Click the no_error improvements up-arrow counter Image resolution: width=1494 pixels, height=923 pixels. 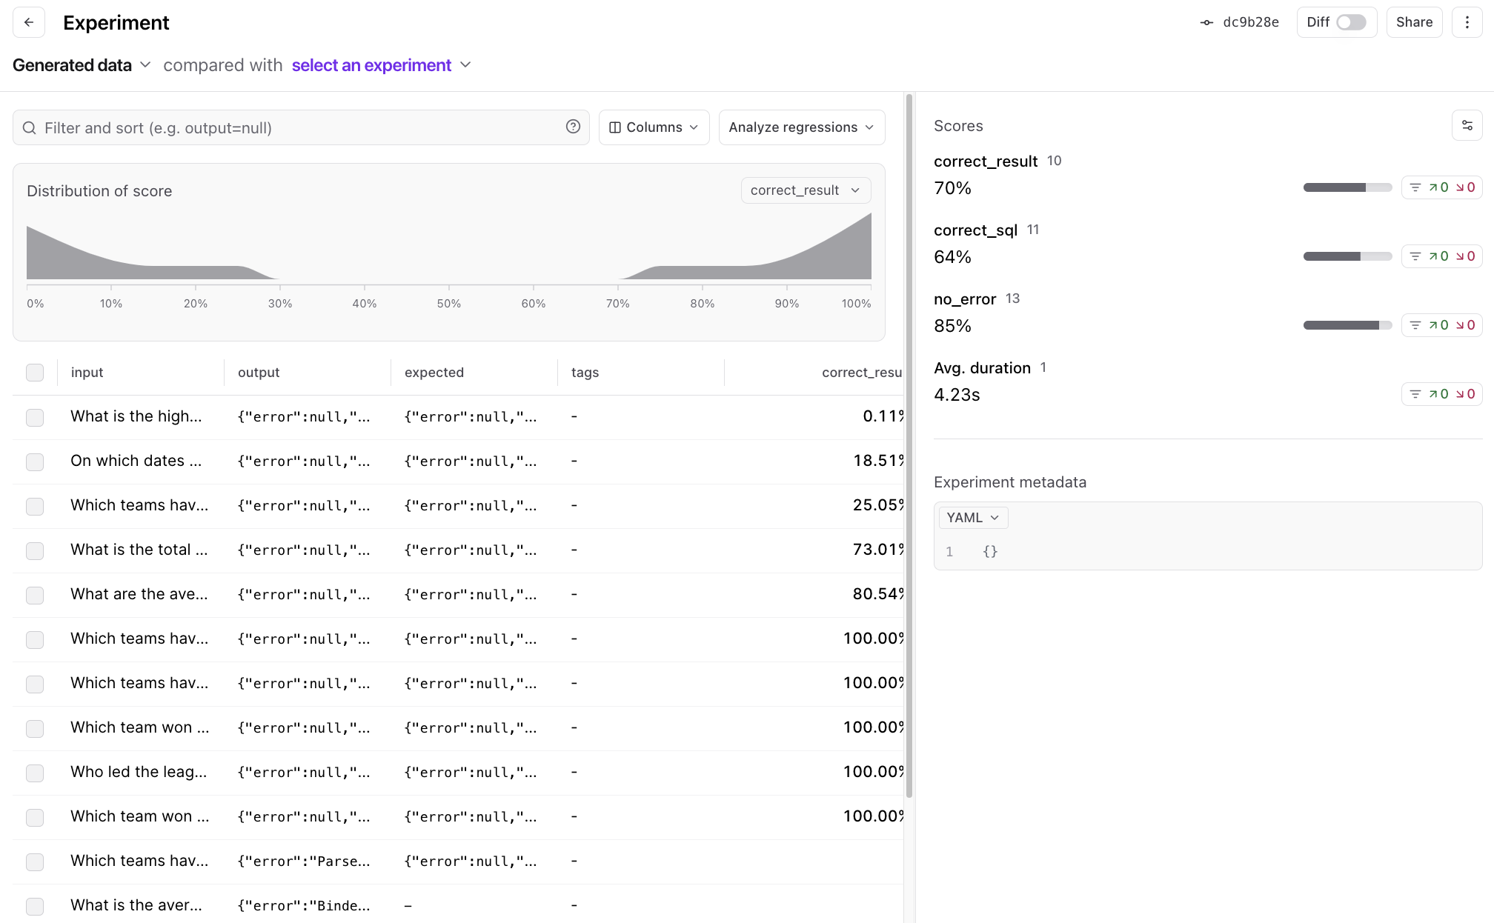click(1438, 325)
